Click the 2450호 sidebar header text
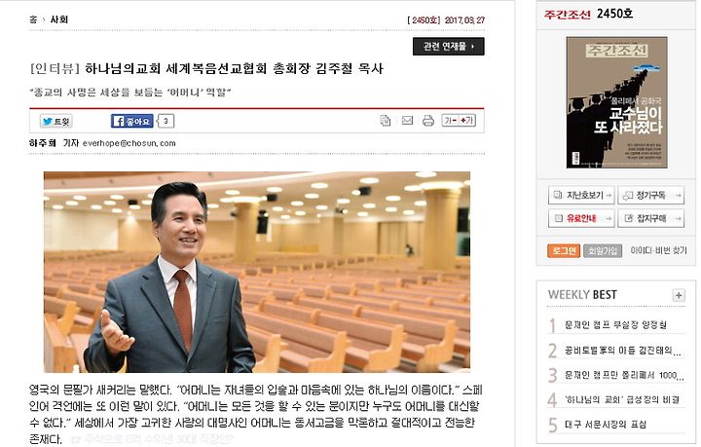This screenshot has height=447, width=701. coord(614,14)
